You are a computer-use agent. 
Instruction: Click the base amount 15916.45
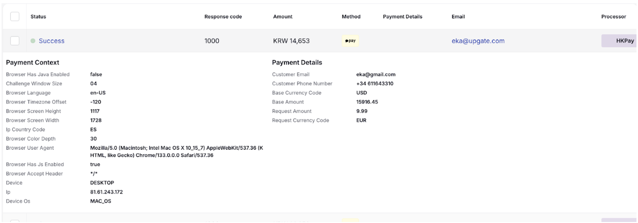coord(367,102)
